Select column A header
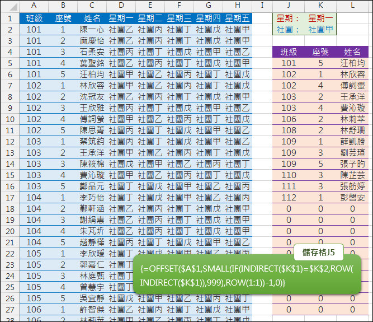373x322 pixels. (x=34, y=6)
